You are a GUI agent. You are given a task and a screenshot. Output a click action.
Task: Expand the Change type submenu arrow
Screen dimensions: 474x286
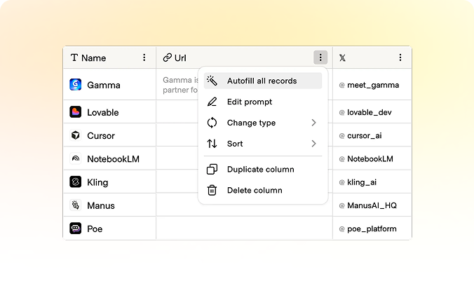coord(314,123)
